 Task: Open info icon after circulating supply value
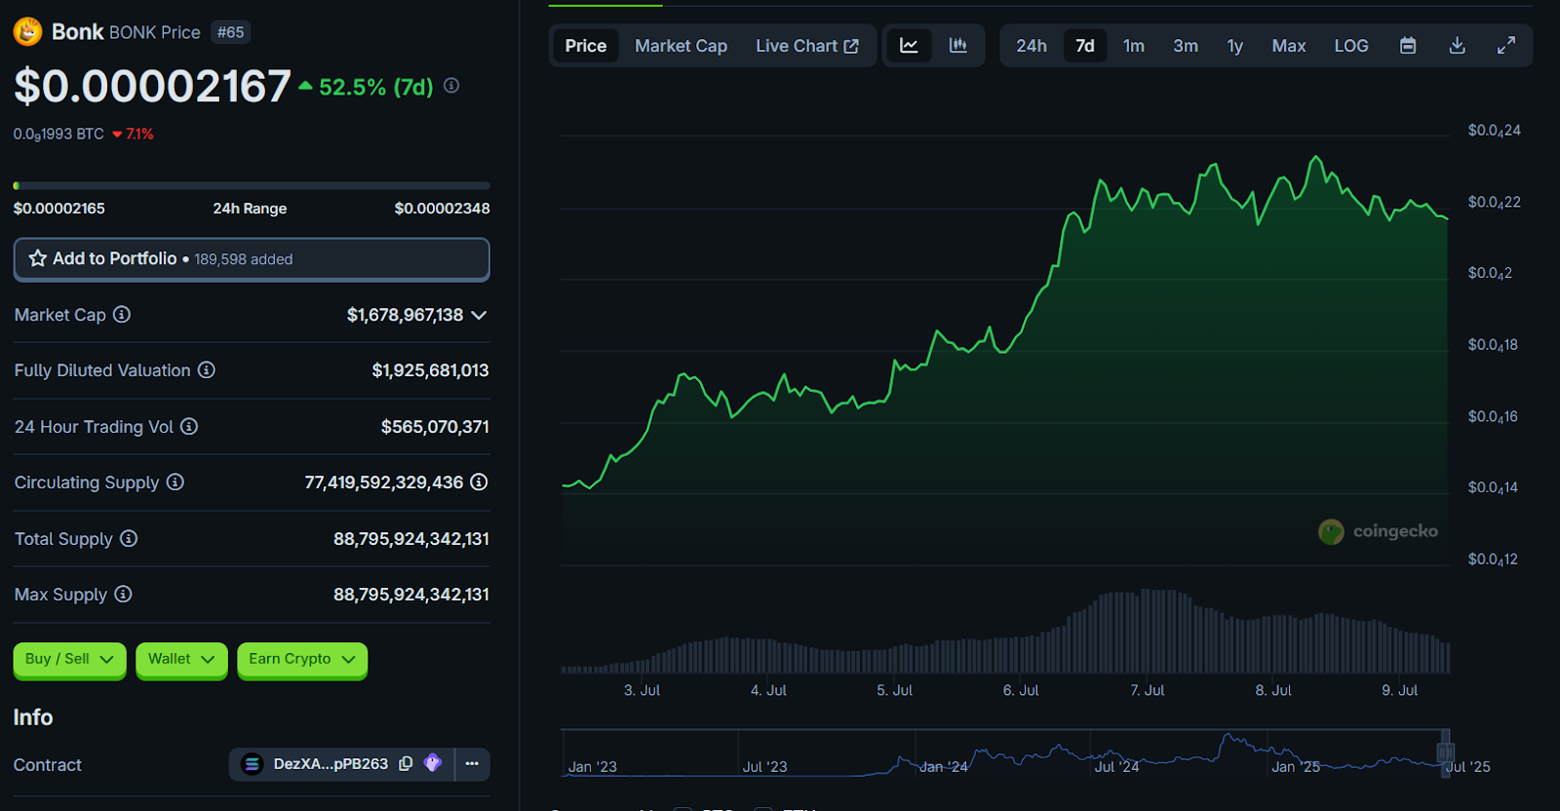(479, 482)
